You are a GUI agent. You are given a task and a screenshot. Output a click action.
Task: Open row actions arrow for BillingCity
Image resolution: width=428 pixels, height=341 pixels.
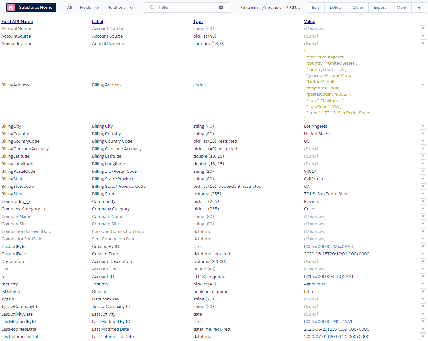coord(423,126)
